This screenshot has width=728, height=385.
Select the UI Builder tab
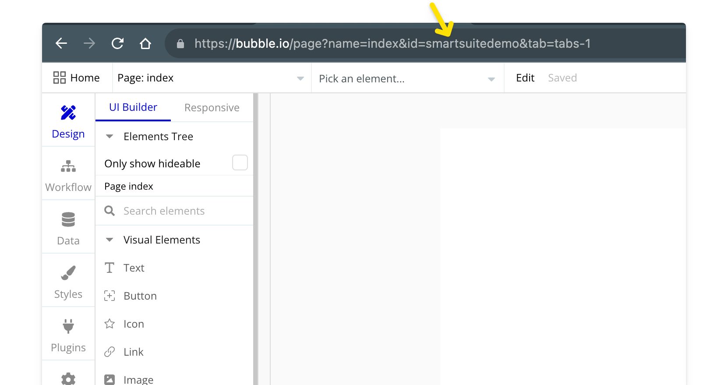tap(133, 107)
